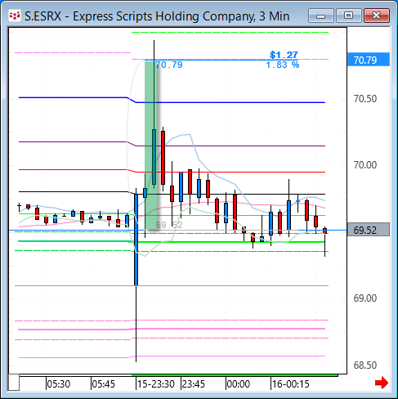Screen dimensions: 398x399
Task: Select the 70.79 price label on axis
Action: (x=369, y=60)
